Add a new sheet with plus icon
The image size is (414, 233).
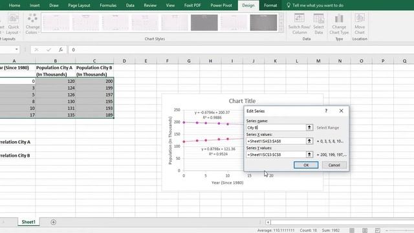point(53,222)
